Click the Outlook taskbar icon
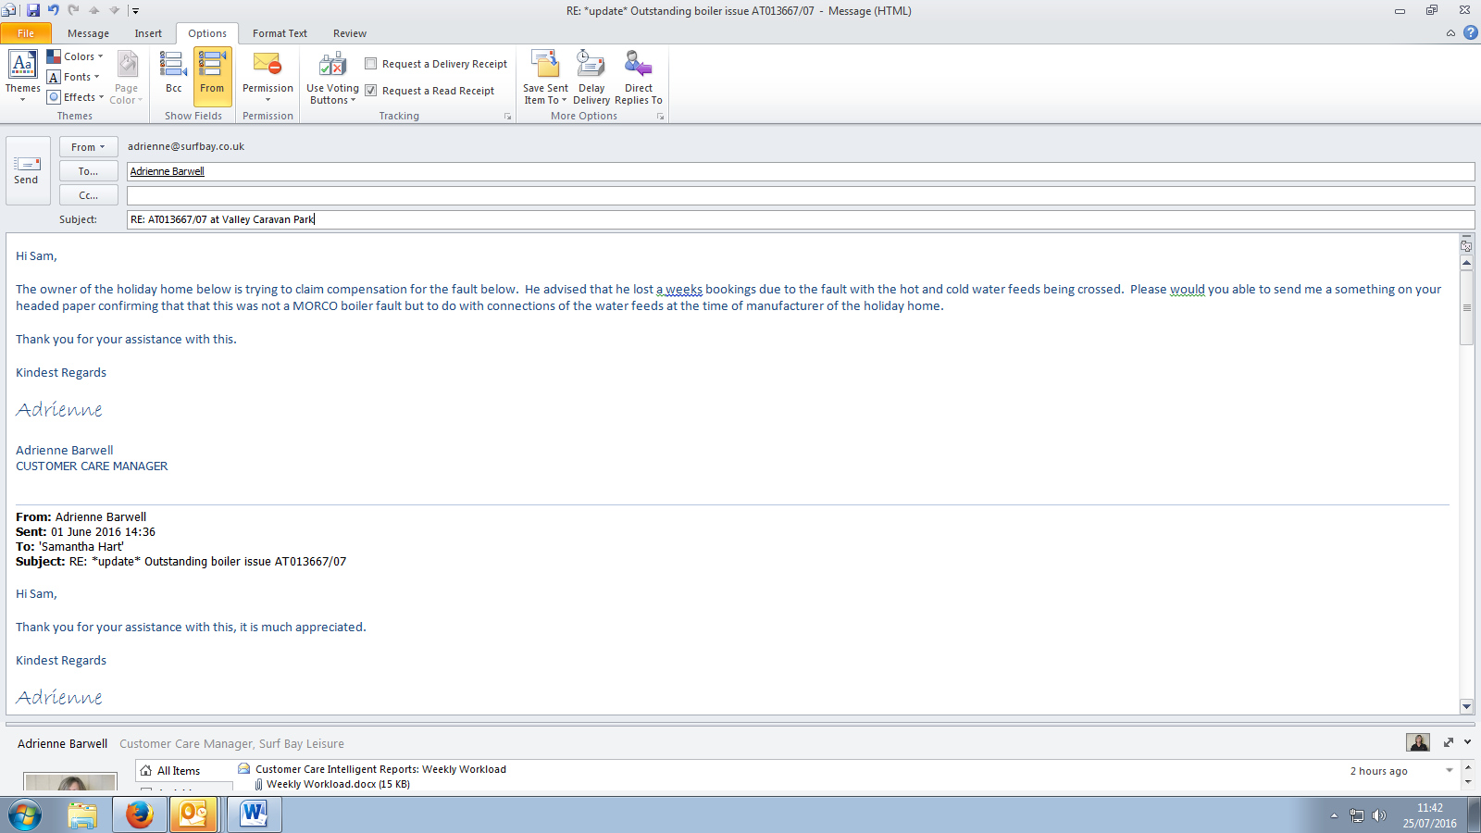1481x833 pixels. 193,814
